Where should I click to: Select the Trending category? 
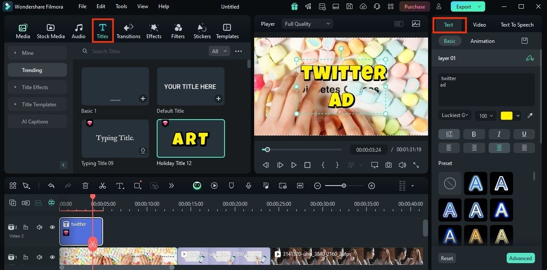tap(37, 70)
